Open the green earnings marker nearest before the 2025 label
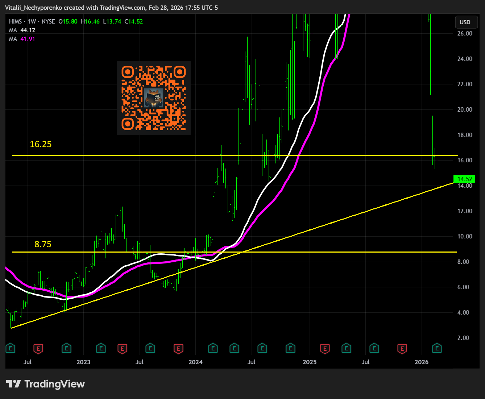The height and width of the screenshot is (399, 485). (x=290, y=349)
